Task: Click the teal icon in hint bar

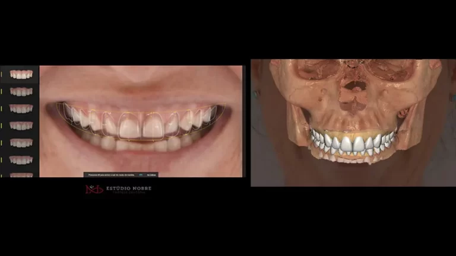Action: tap(140, 175)
